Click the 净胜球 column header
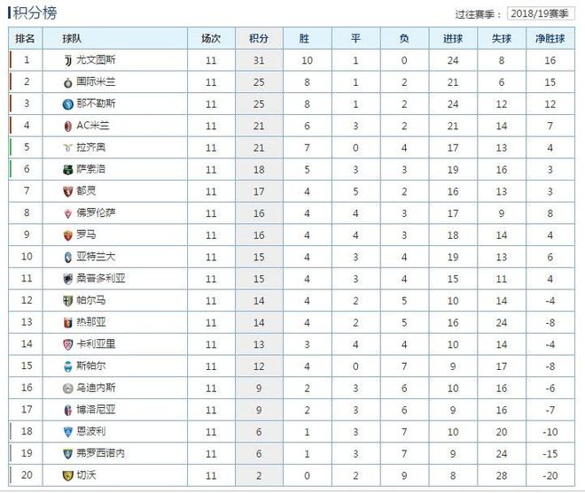Screen dimensions: 585x493 tap(550, 39)
